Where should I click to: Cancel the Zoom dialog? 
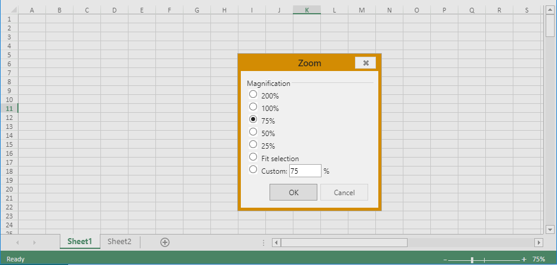click(x=344, y=192)
